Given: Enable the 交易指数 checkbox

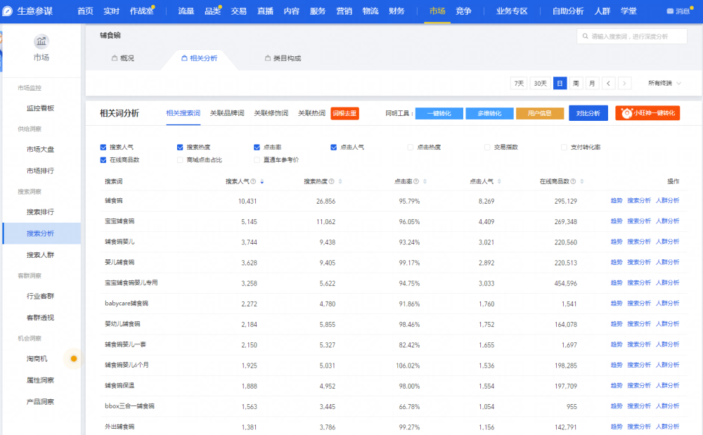Looking at the screenshot, I should tap(487, 148).
